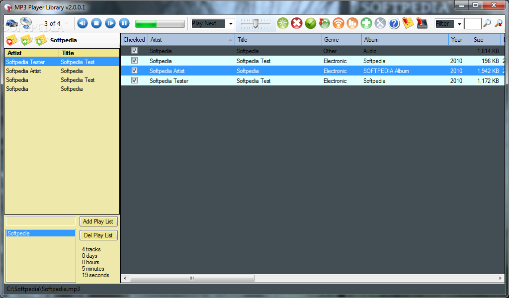Sort by the Checked column header
Image resolution: width=509 pixels, height=298 pixels.
click(134, 40)
